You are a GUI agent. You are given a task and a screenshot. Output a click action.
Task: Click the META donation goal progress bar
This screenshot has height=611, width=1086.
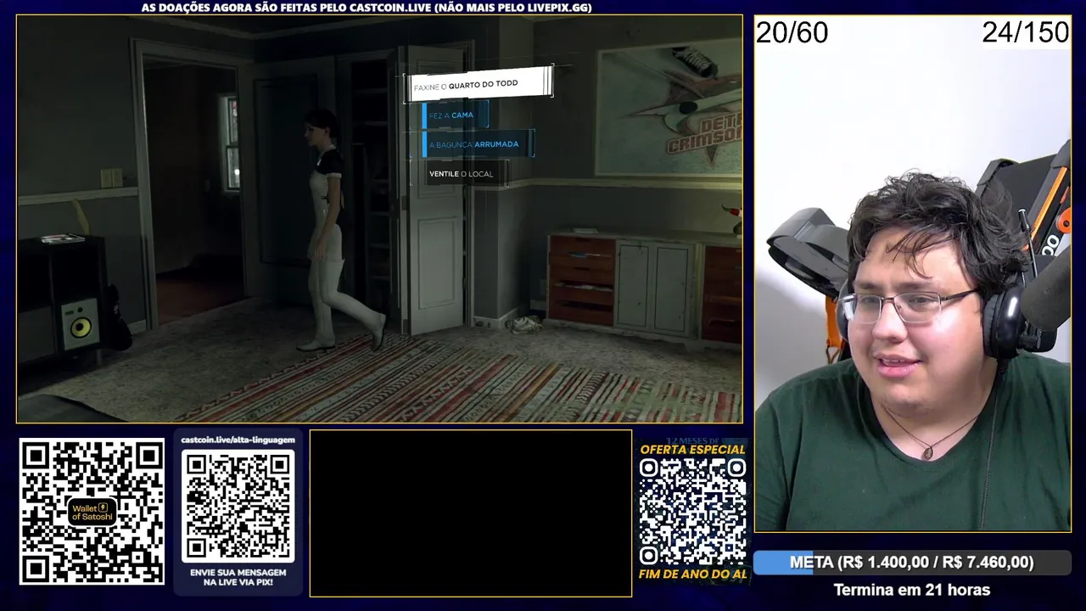tap(912, 563)
